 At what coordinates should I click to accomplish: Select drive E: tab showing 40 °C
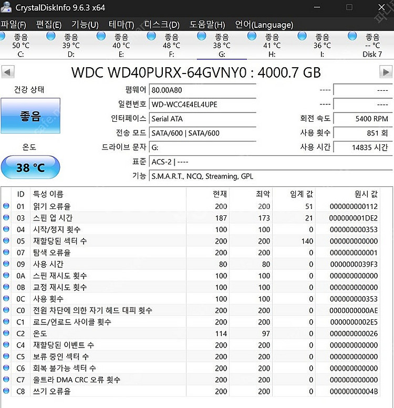pyautogui.click(x=121, y=45)
